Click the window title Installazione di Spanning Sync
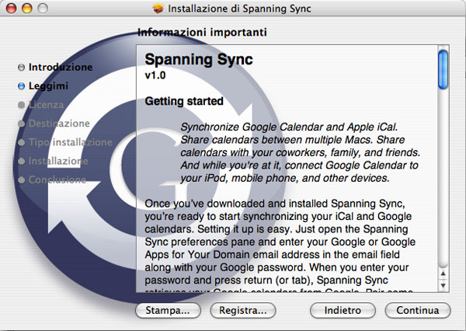This screenshot has height=331, width=466. click(239, 9)
